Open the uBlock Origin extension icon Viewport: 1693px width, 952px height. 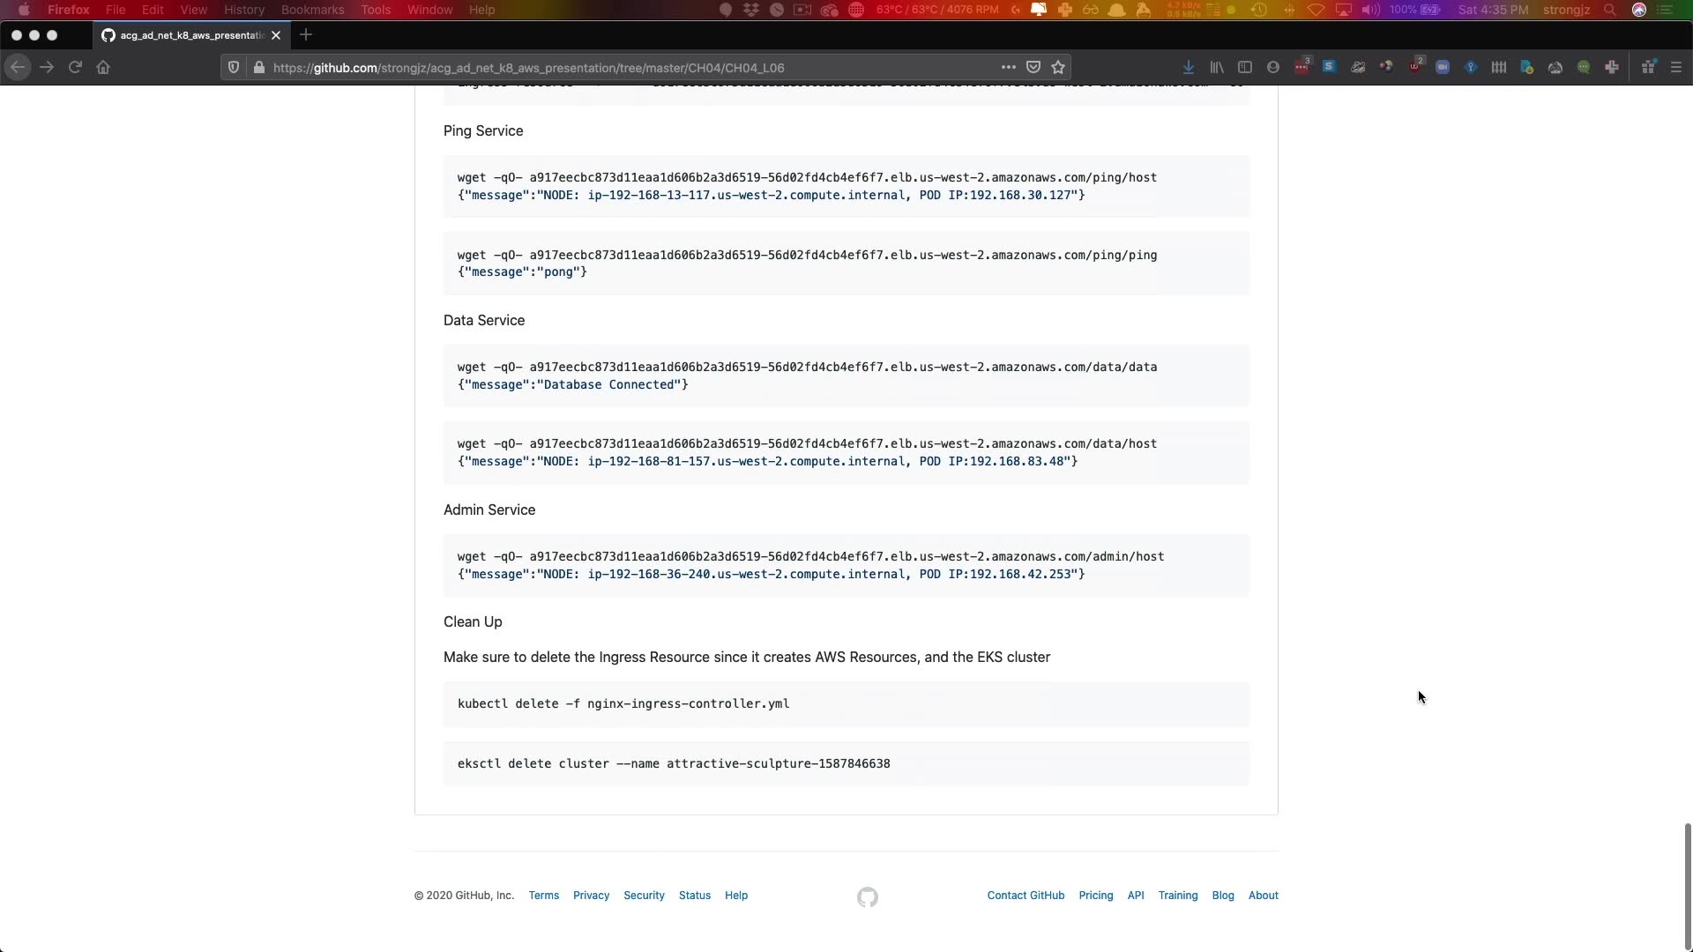[1415, 67]
